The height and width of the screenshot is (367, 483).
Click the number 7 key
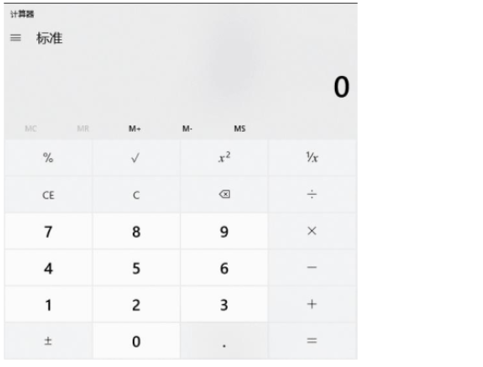48,232
